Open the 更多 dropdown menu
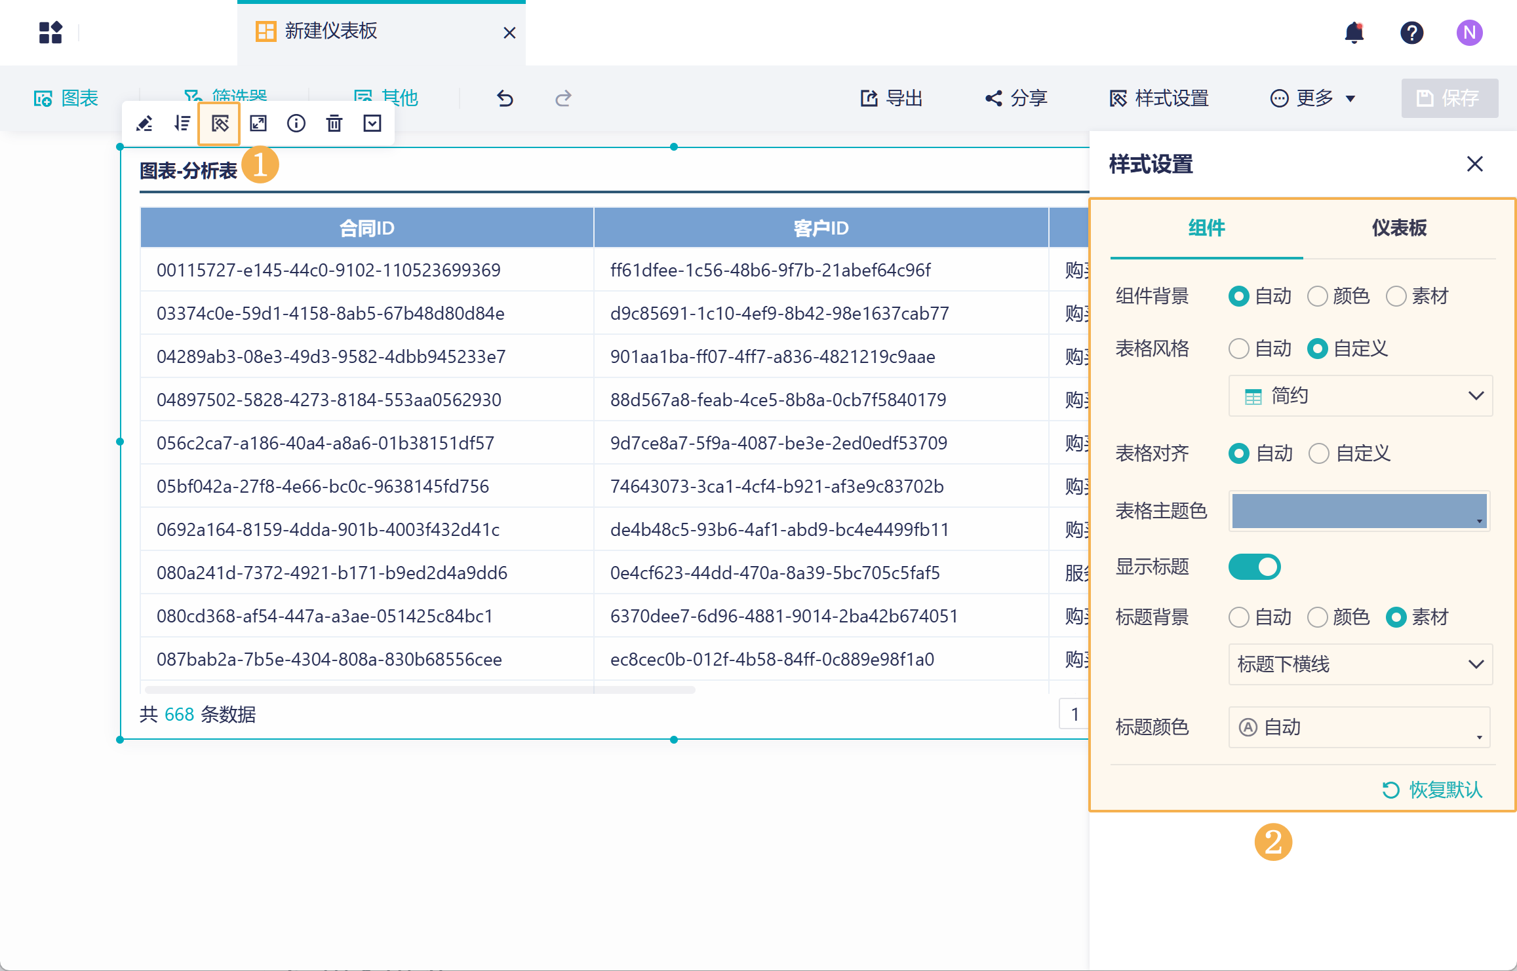 click(x=1313, y=98)
